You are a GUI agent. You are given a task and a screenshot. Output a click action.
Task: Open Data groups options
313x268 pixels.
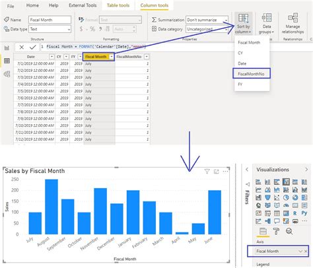[266, 24]
